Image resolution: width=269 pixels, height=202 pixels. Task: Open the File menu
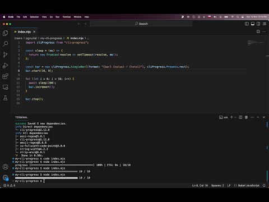[18, 17]
